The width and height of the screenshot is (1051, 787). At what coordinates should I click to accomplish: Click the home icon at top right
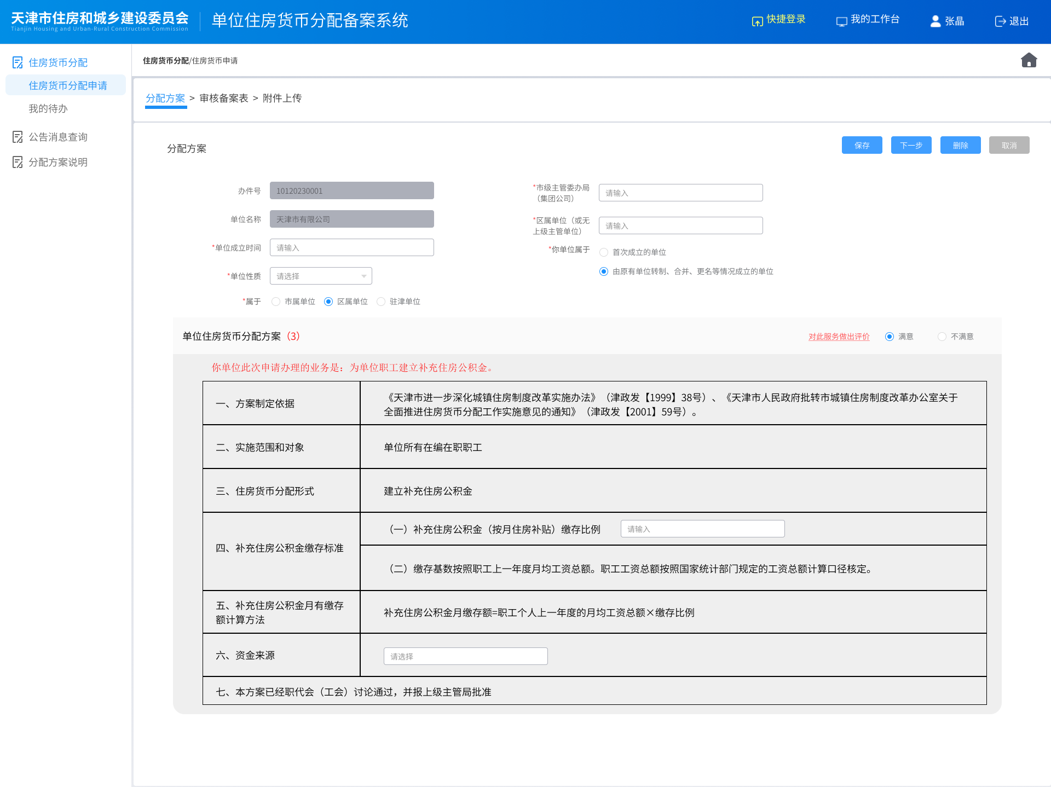click(x=1029, y=60)
